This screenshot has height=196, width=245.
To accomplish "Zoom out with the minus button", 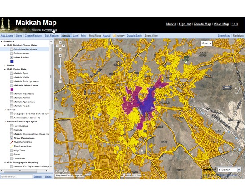I will [x=60, y=82].
